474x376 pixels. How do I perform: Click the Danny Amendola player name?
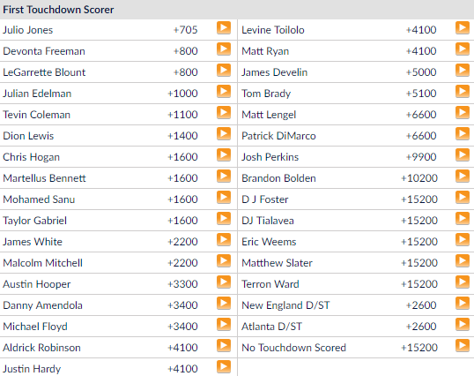pyautogui.click(x=42, y=305)
